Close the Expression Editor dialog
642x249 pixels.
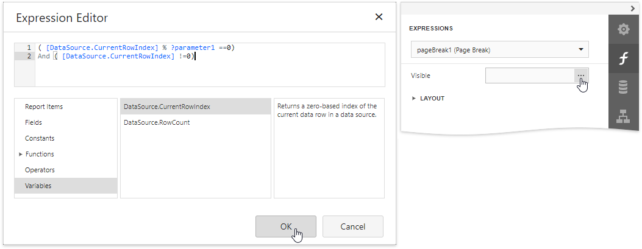coord(379,17)
